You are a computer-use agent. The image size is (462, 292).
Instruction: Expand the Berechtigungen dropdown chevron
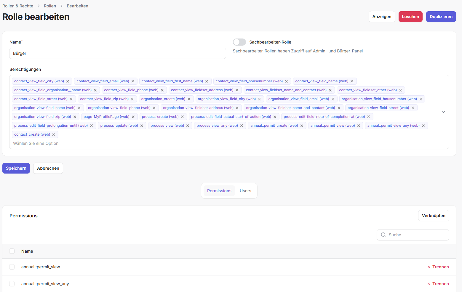[x=443, y=112]
